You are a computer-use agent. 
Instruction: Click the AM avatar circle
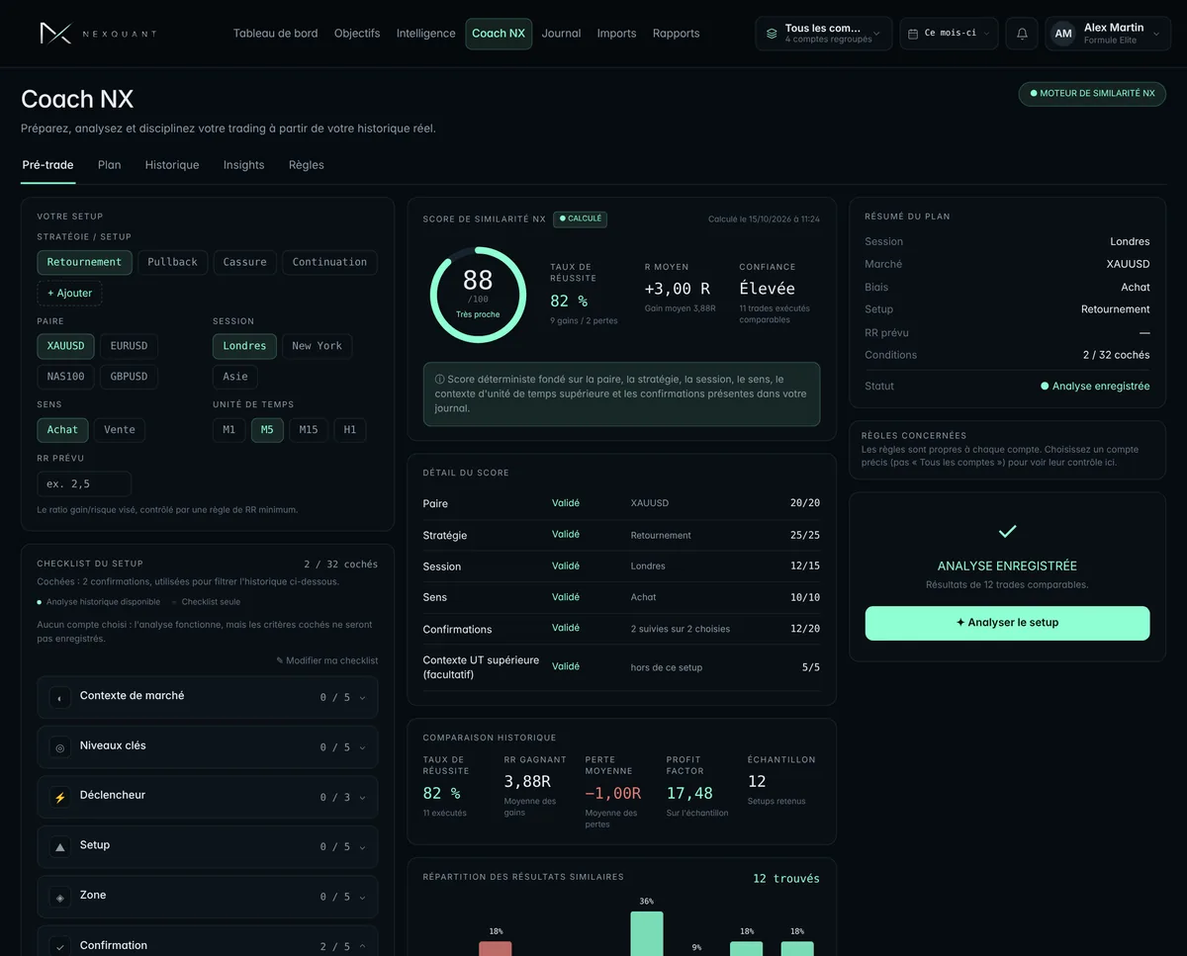[x=1063, y=34]
